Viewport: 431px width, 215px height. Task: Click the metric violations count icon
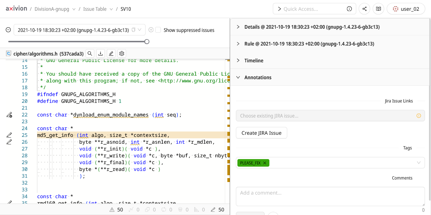point(199,210)
